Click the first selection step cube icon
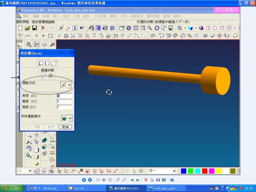 click(x=44, y=76)
